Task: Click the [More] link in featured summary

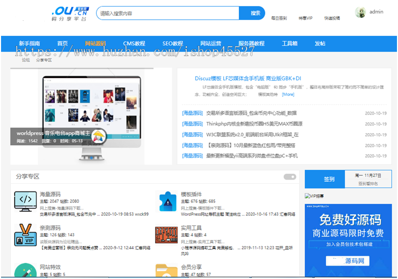Action: click(288, 94)
